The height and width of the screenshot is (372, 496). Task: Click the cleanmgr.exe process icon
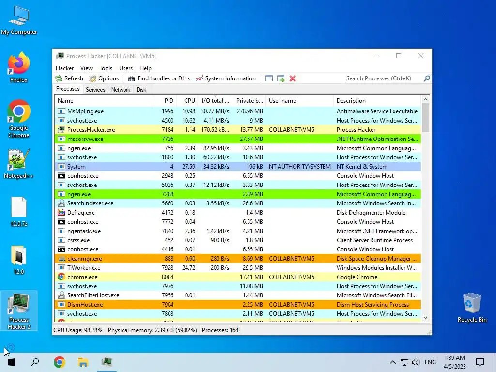tap(62, 259)
